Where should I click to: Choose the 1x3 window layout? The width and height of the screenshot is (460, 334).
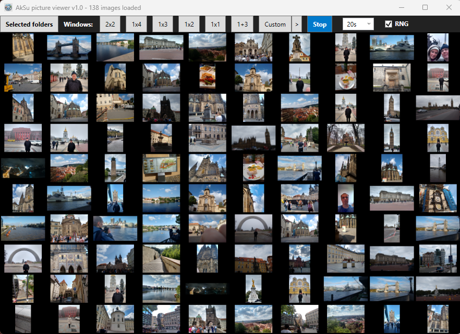163,24
